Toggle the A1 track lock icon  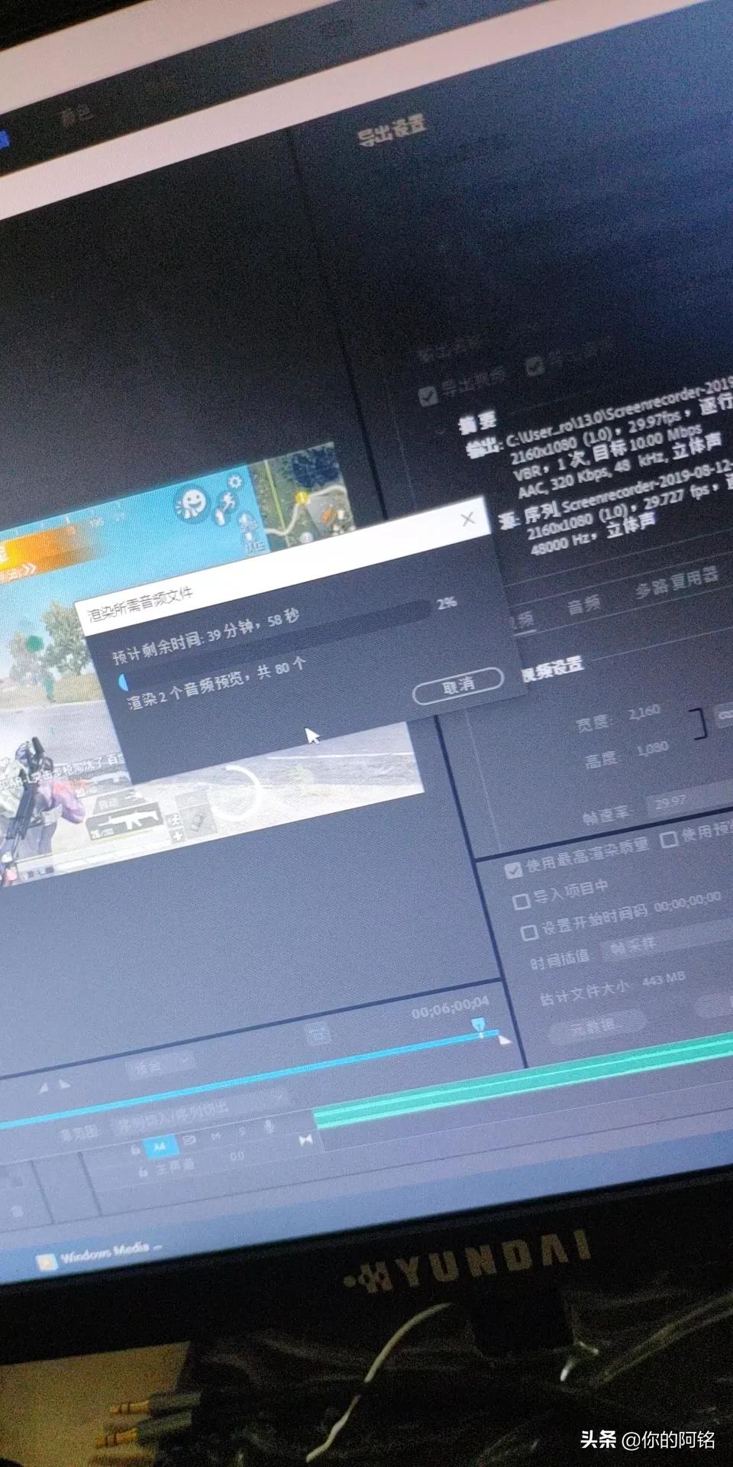tap(134, 1150)
